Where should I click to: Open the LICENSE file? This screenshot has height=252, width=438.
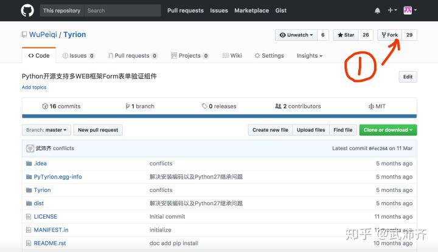tap(46, 217)
